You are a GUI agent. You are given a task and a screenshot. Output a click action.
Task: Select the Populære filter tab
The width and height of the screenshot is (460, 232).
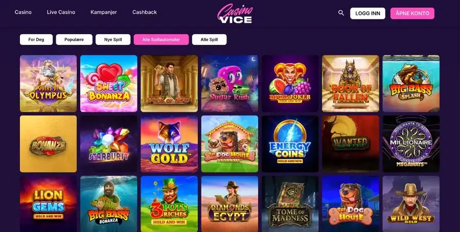[x=74, y=39]
